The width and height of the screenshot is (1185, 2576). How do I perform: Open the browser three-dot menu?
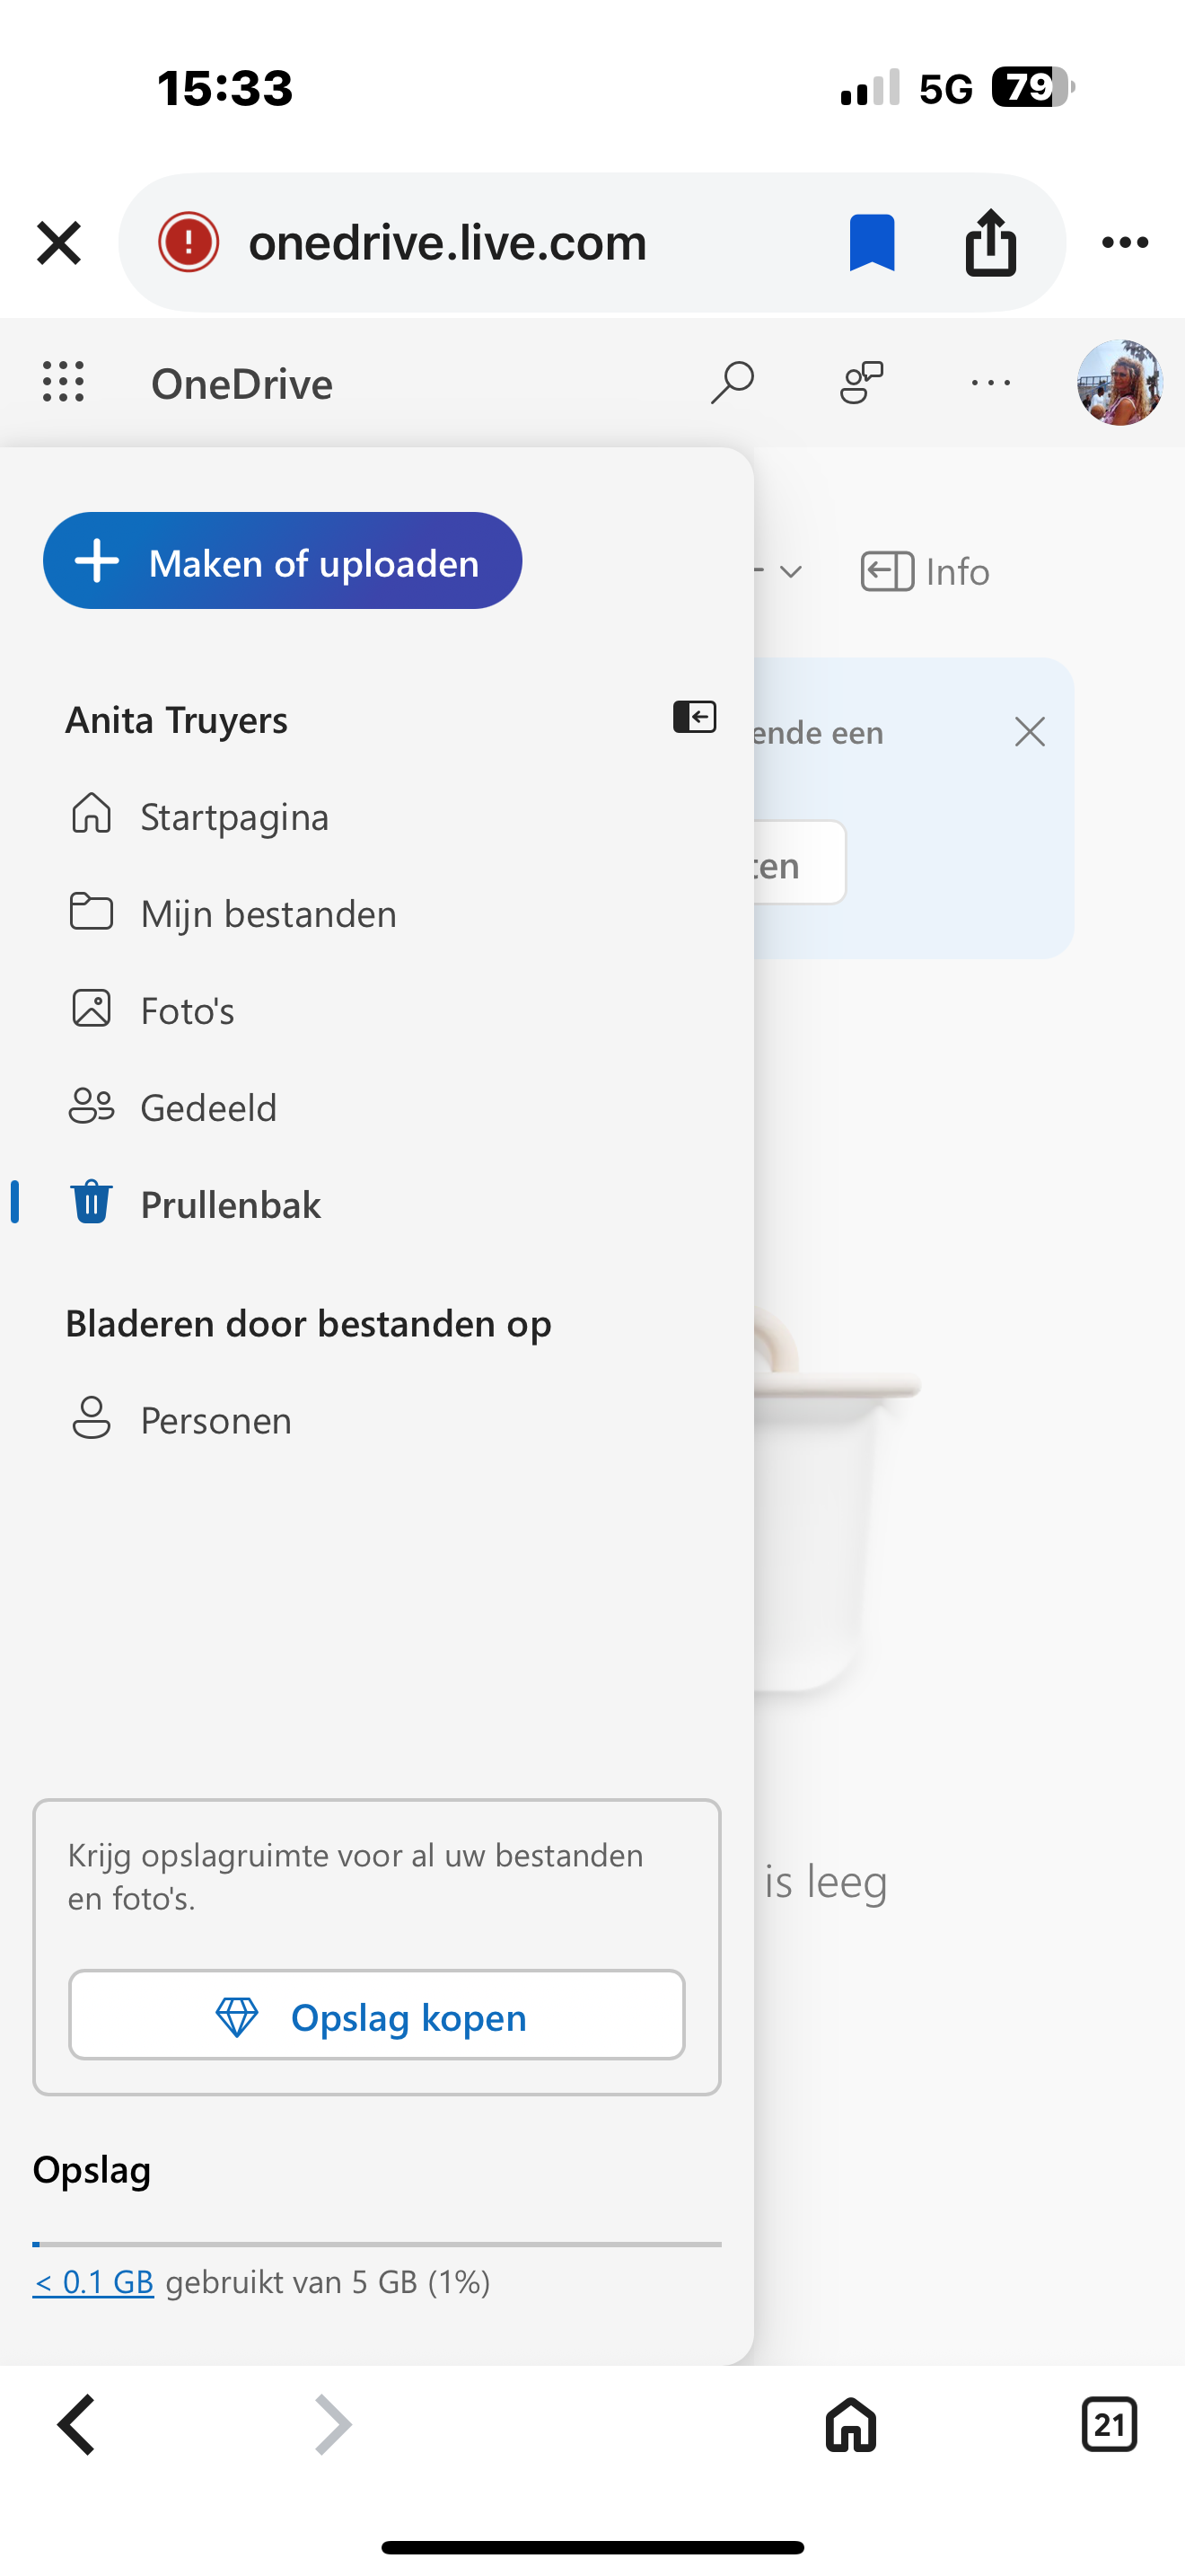(x=1125, y=242)
